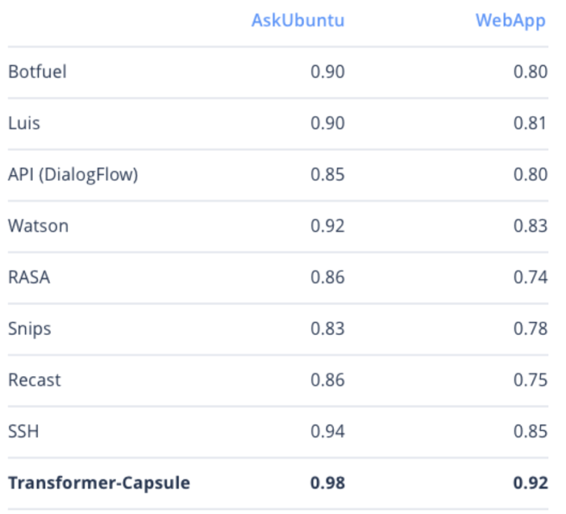Select the Botfuel row label
Viewport: 566px width, 514px height.
pyautogui.click(x=38, y=72)
